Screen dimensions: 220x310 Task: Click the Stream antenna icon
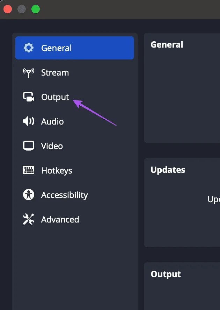pyautogui.click(x=29, y=72)
